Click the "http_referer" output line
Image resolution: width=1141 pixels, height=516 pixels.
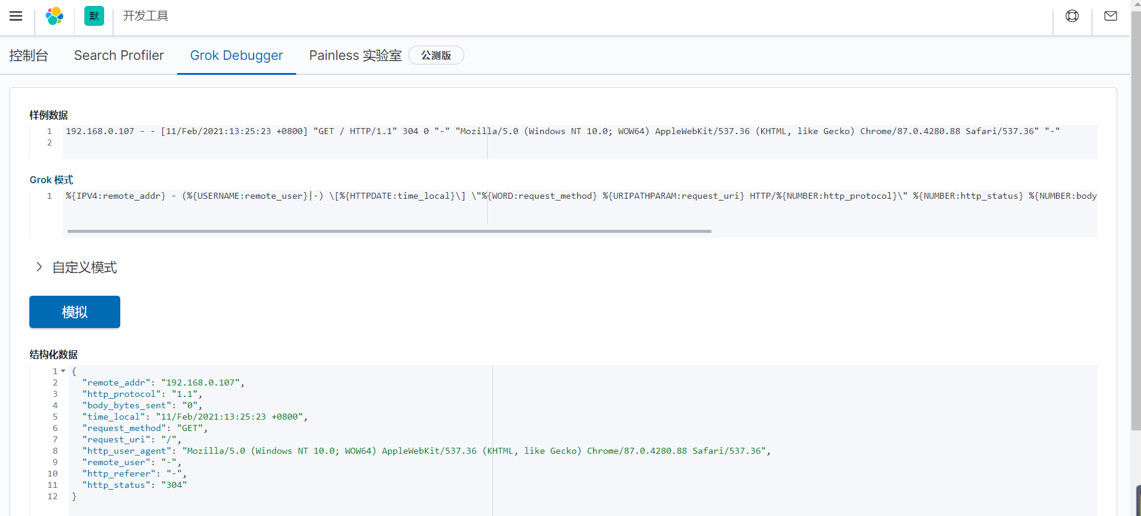(x=135, y=473)
